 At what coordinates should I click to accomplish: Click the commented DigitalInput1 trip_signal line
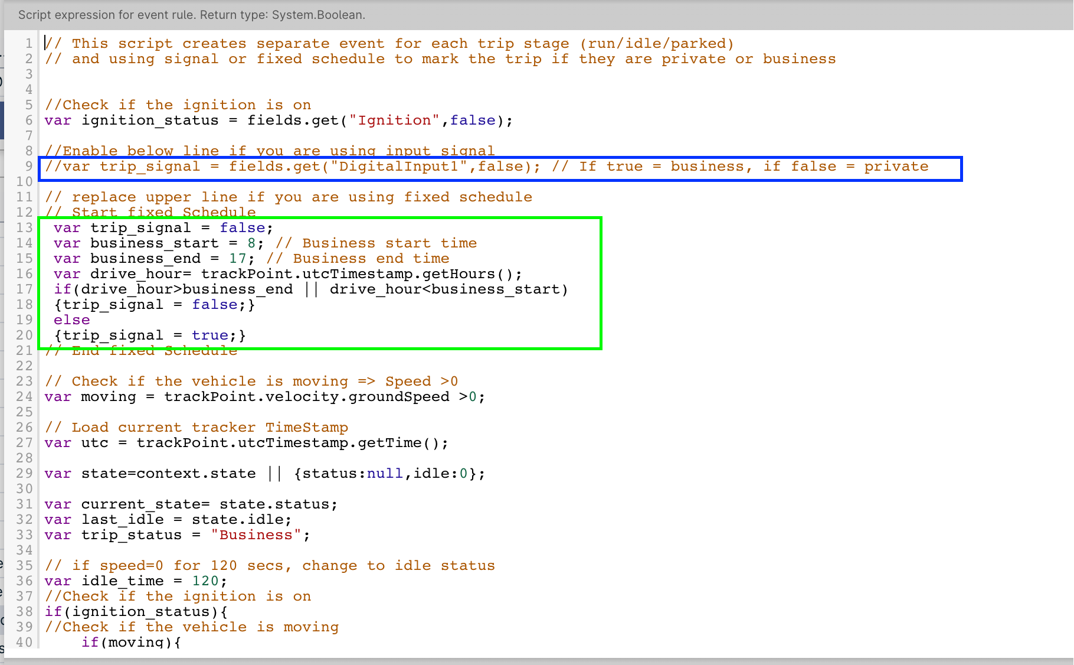tap(486, 167)
